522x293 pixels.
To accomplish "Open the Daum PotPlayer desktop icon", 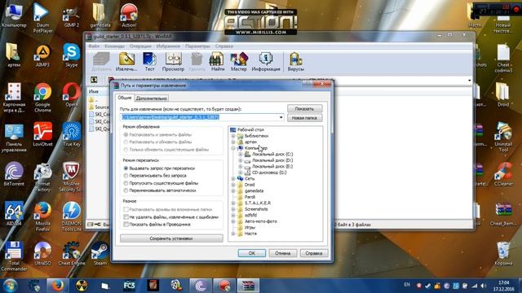I will click(x=42, y=17).
